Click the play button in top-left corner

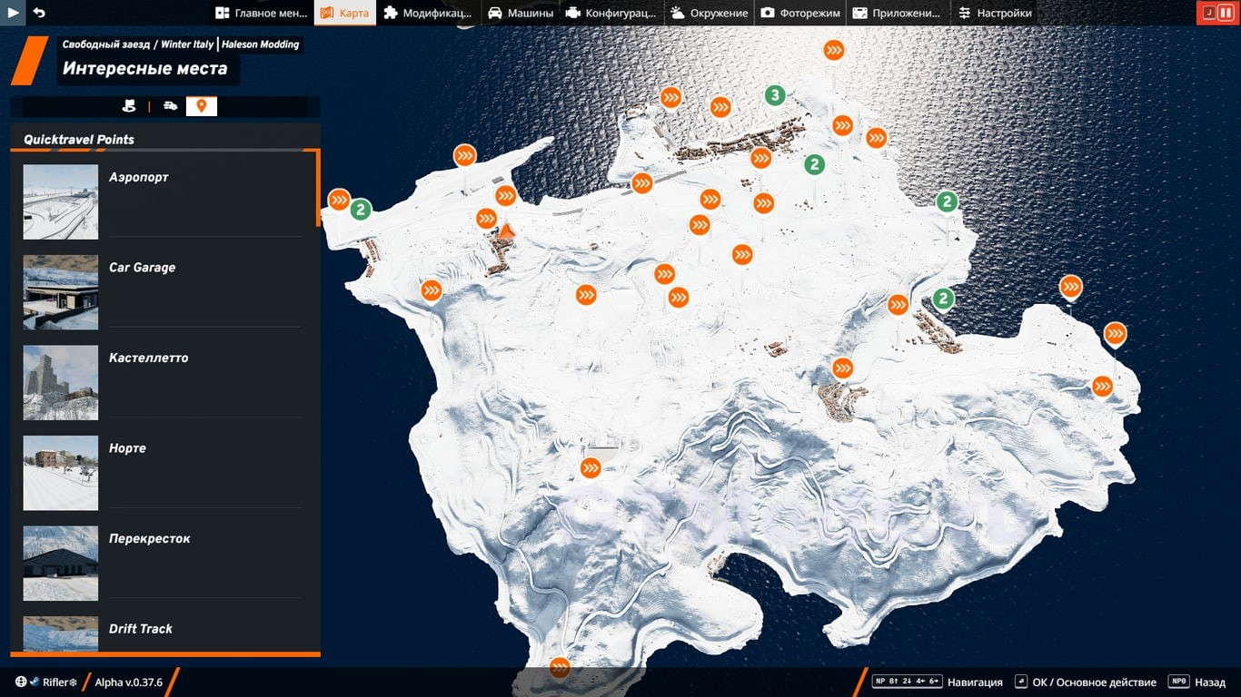pos(14,13)
